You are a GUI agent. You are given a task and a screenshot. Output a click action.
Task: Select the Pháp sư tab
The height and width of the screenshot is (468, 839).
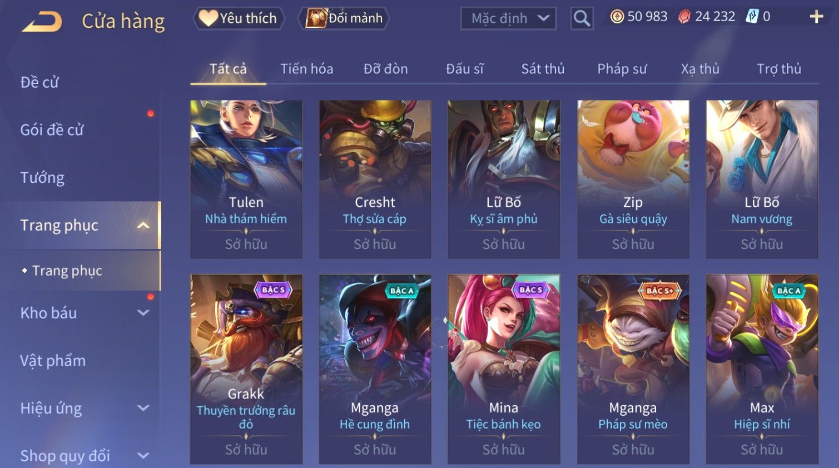pyautogui.click(x=622, y=69)
